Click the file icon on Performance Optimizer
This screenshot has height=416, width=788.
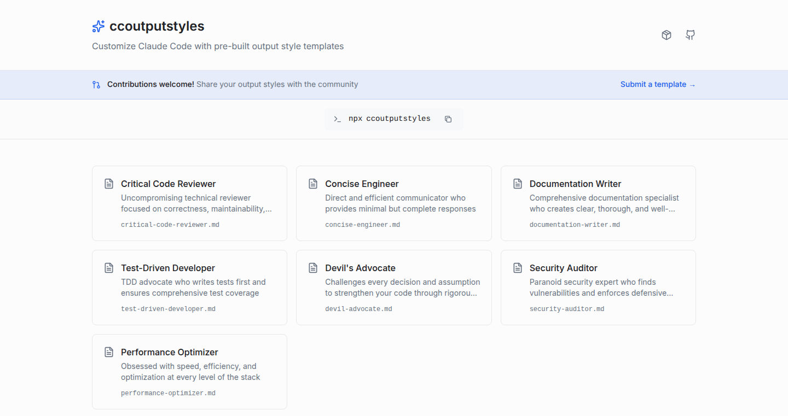click(109, 352)
